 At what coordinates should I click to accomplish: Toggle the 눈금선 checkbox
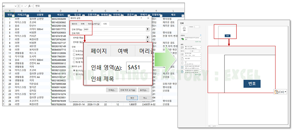74,50
